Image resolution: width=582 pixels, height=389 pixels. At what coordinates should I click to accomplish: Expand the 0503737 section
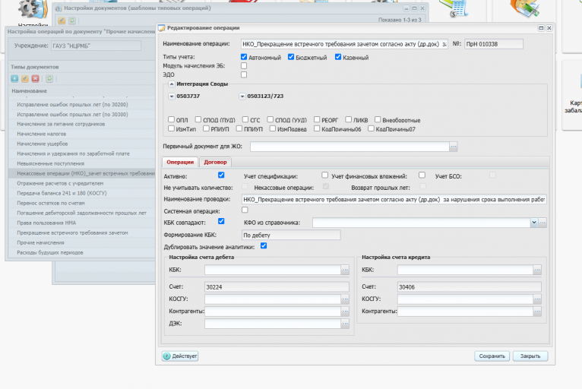(x=172, y=96)
